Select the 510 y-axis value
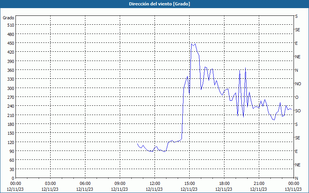309x193 pixels. click(x=11, y=25)
